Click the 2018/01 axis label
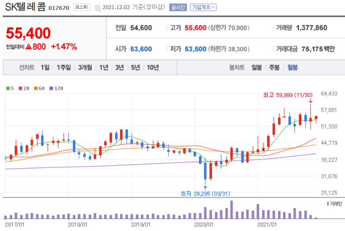The width and height of the screenshot is (345, 231). point(78,225)
